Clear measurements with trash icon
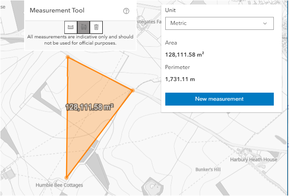The width and height of the screenshot is (289, 196). point(96,27)
